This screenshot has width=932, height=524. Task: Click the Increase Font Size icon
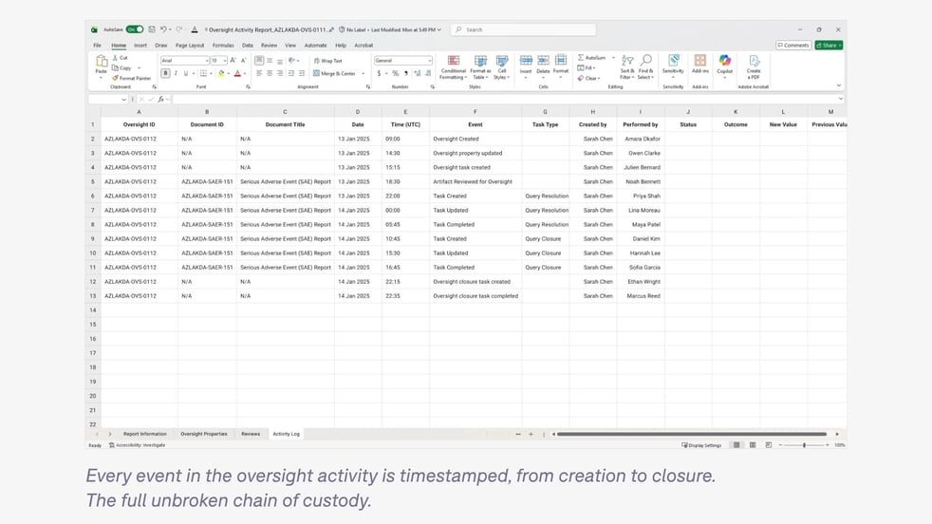[x=233, y=61]
